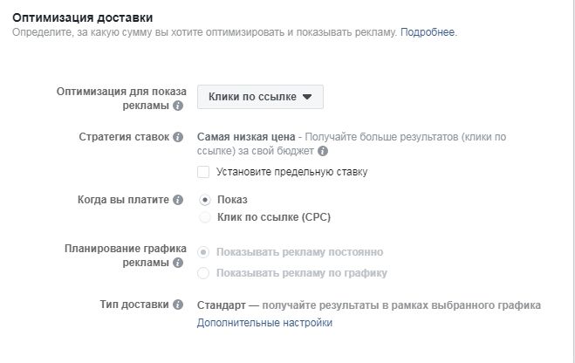575x363 pixels.
Task: Choose "Показывать рекламу по графику" option
Action: click(204, 273)
